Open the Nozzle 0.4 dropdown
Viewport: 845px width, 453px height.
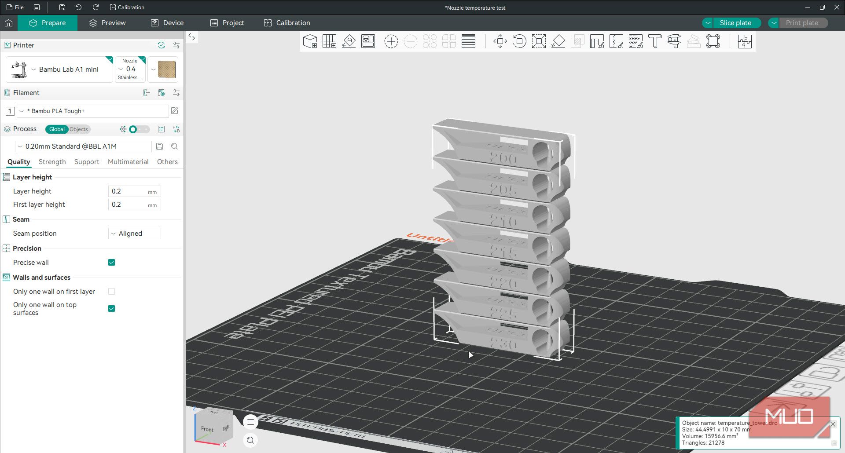pos(130,69)
